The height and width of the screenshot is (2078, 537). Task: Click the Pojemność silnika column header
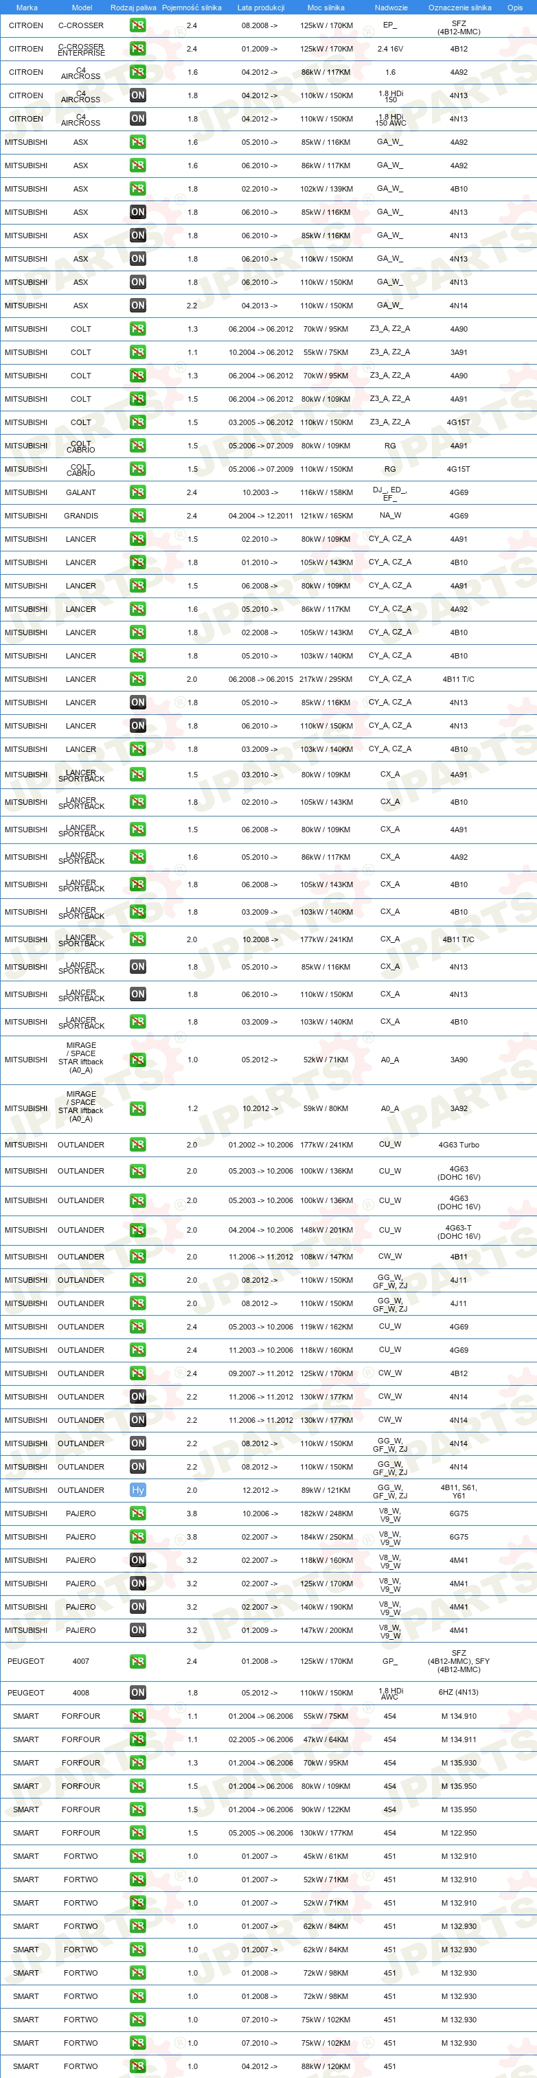pyautogui.click(x=192, y=8)
